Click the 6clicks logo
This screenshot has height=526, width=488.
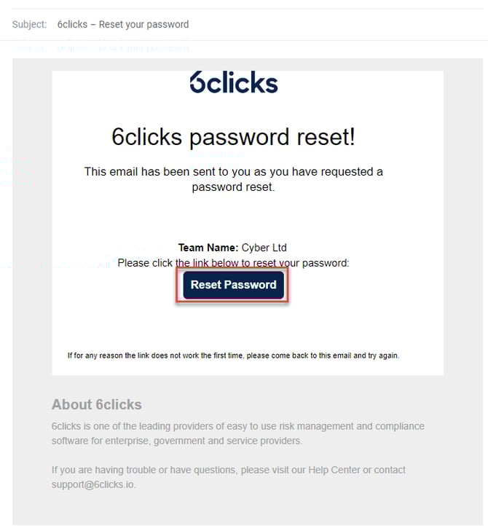(x=234, y=83)
